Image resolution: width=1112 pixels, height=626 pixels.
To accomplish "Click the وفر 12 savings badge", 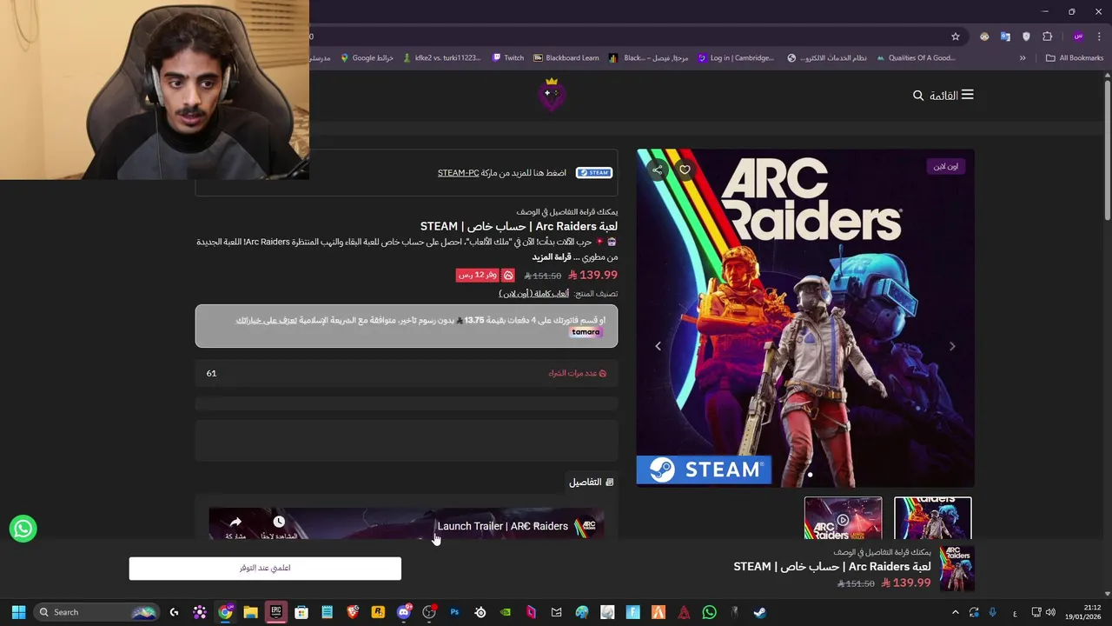I will [478, 275].
